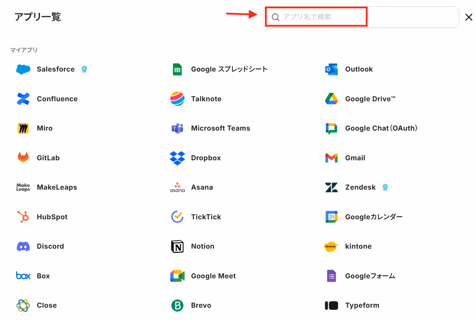Screen dimensions: 476x322
Task: Click the Google Calendar icon
Action: [x=332, y=217]
